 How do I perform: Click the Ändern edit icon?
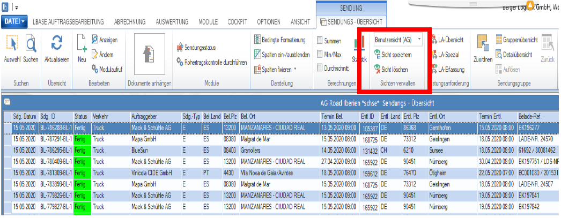pos(95,54)
